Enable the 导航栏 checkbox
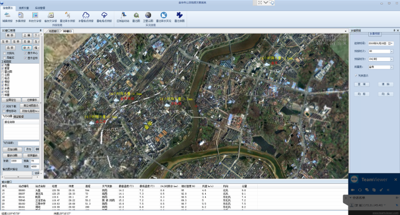The height and width of the screenshot is (215, 400). pyautogui.click(x=4, y=58)
